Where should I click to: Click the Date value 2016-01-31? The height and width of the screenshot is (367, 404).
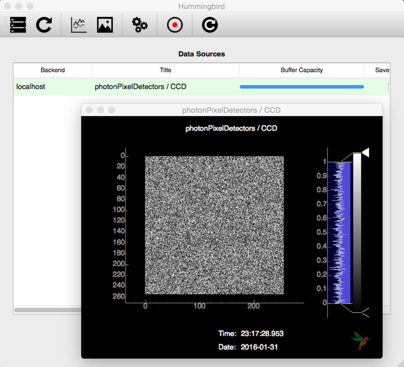pyautogui.click(x=259, y=347)
